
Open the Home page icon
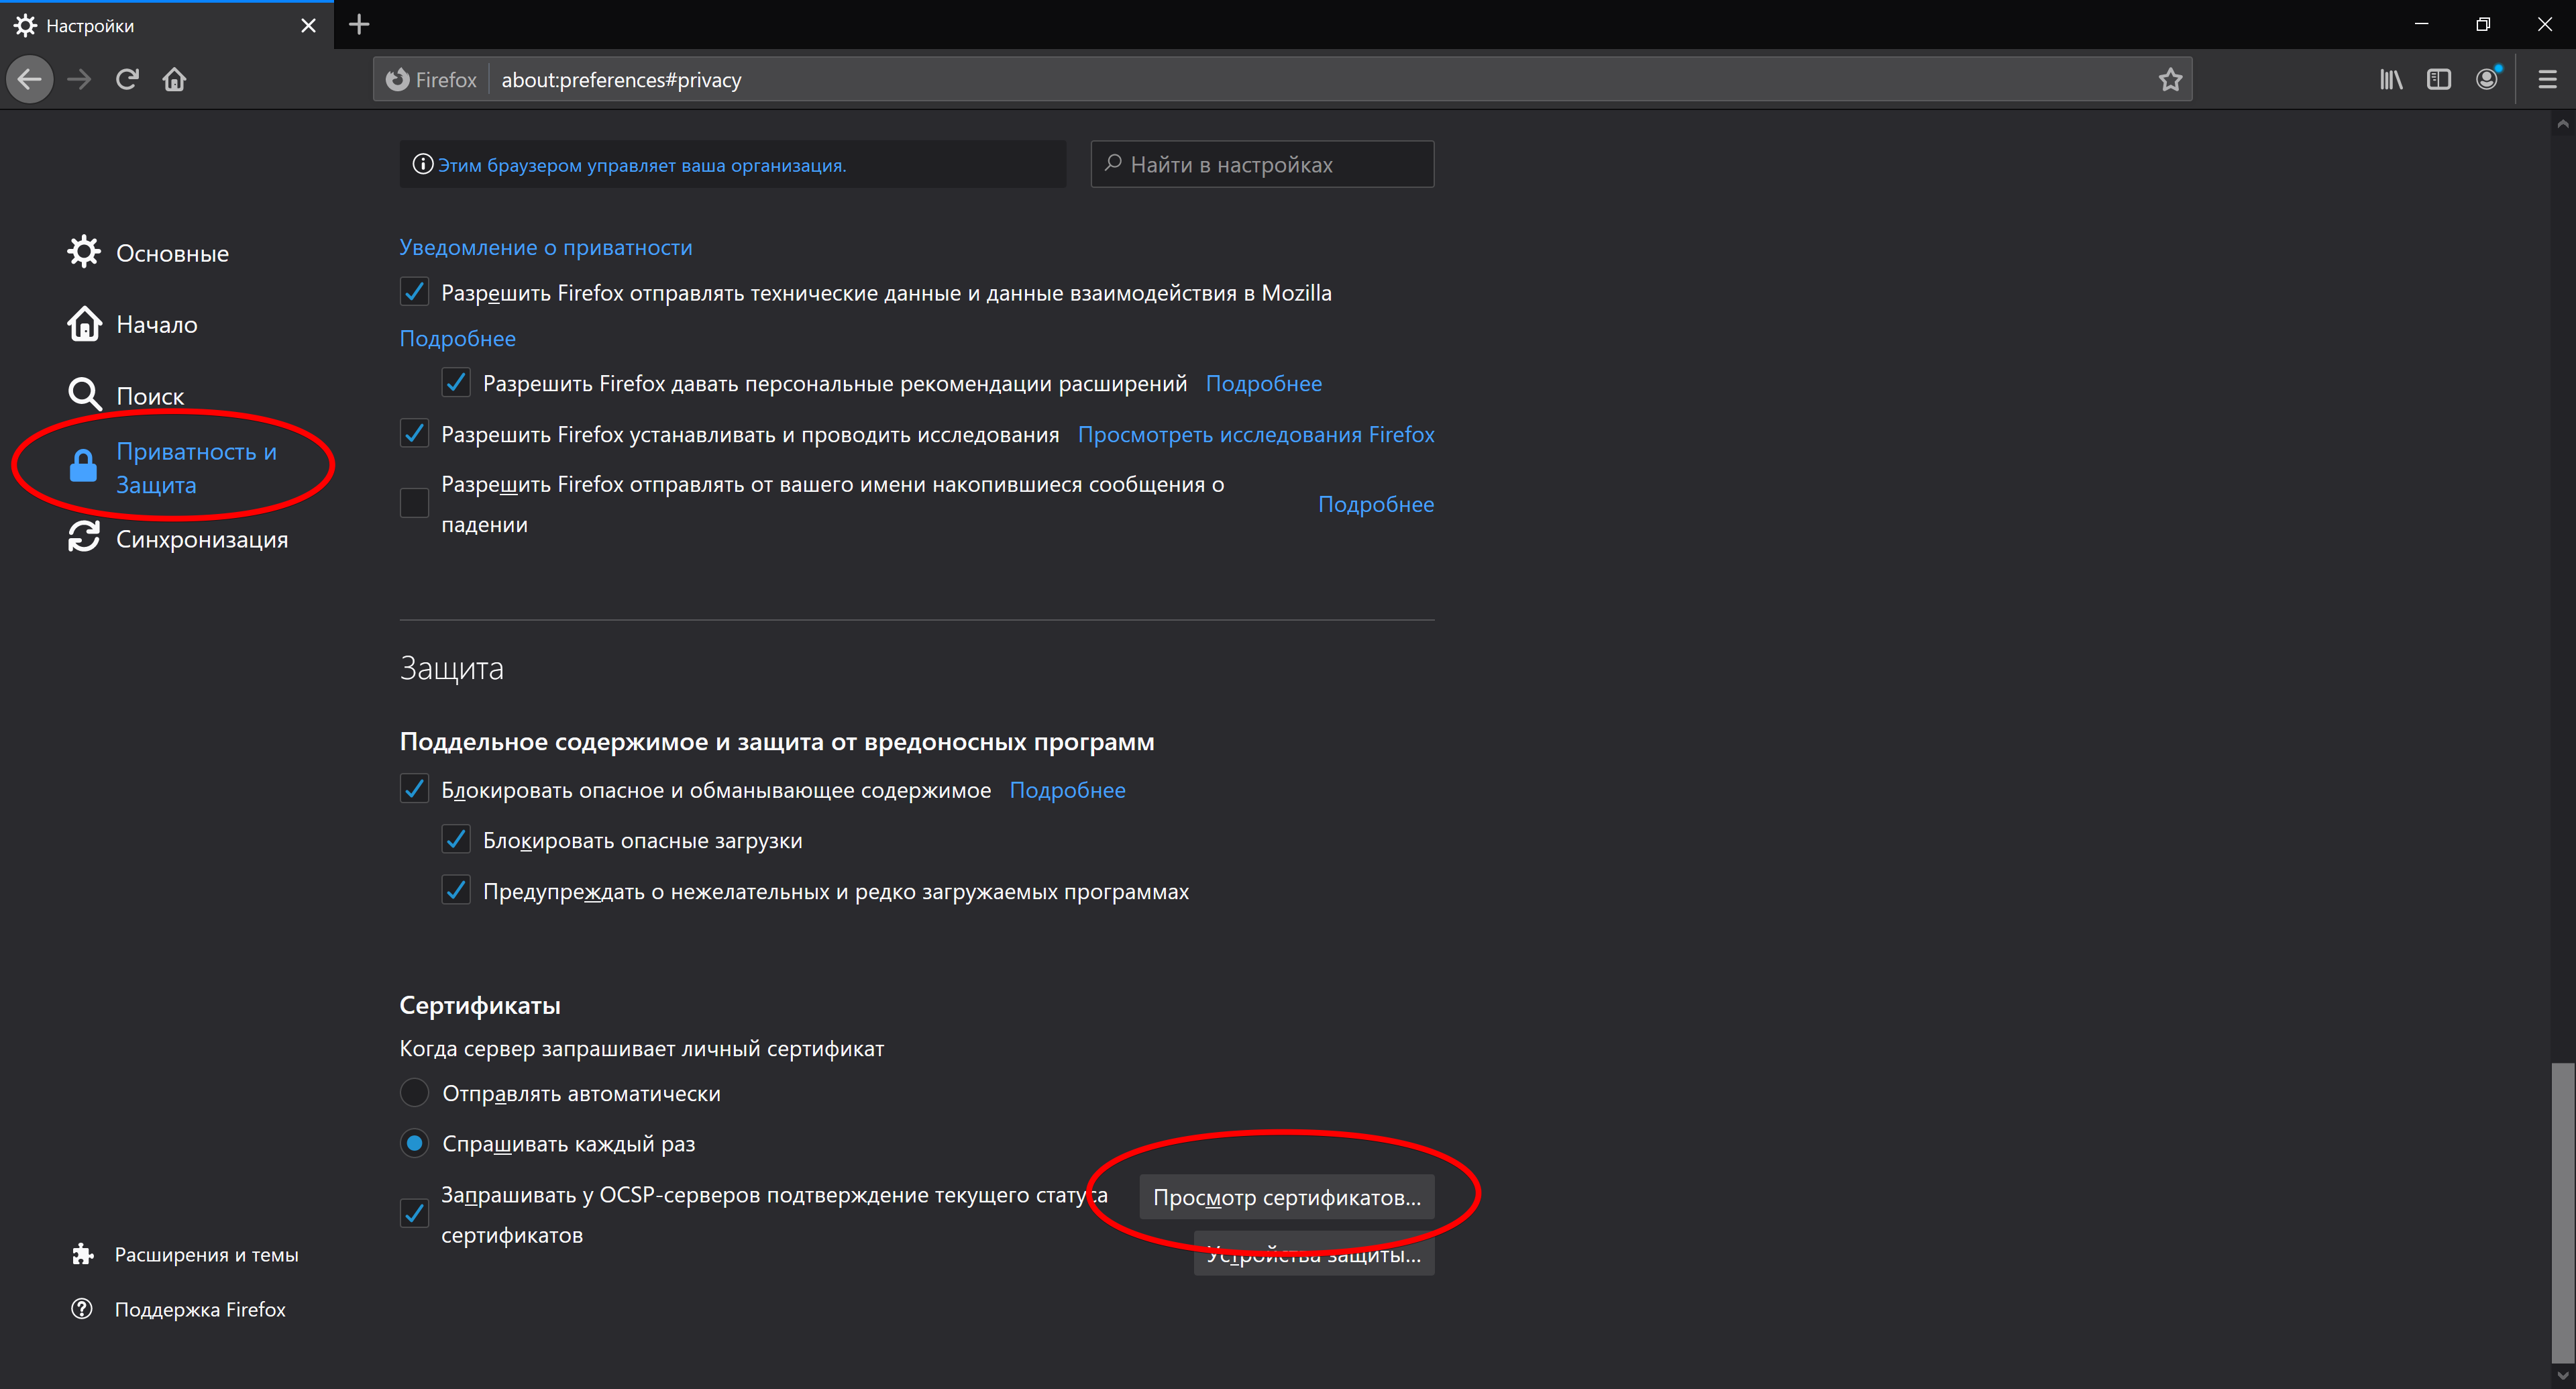175,79
